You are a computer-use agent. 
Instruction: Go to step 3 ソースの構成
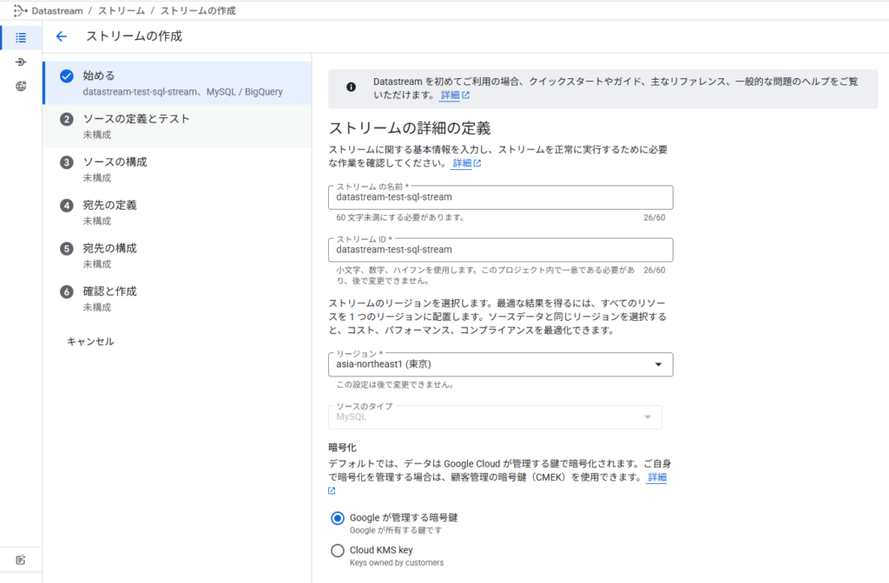click(115, 162)
